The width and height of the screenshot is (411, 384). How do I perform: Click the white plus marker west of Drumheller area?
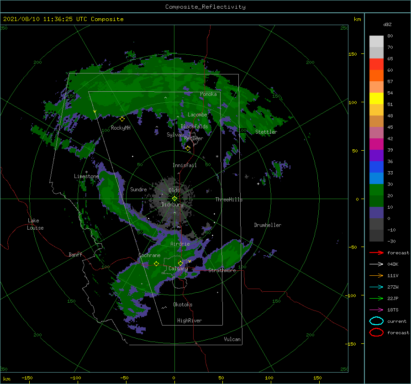[258, 184]
